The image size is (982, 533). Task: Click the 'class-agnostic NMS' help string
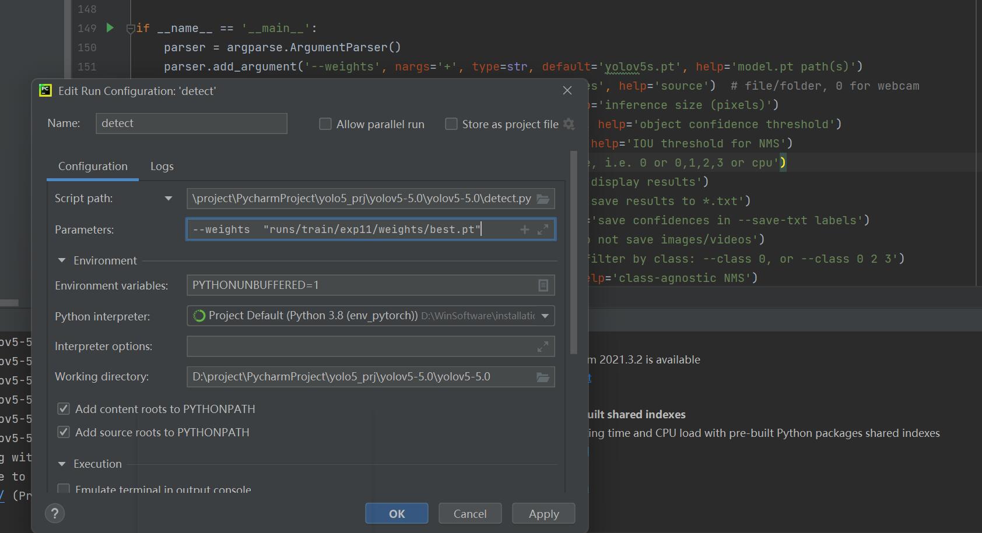[x=682, y=278]
